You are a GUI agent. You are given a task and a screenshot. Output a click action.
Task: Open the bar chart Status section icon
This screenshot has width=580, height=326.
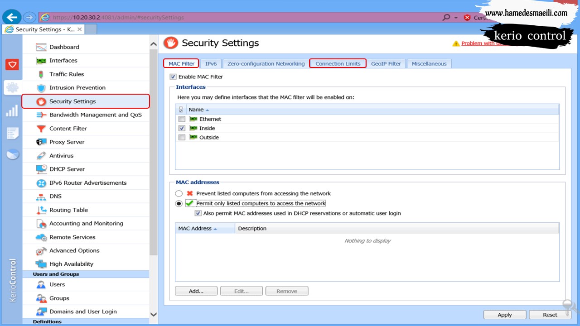[x=12, y=110]
